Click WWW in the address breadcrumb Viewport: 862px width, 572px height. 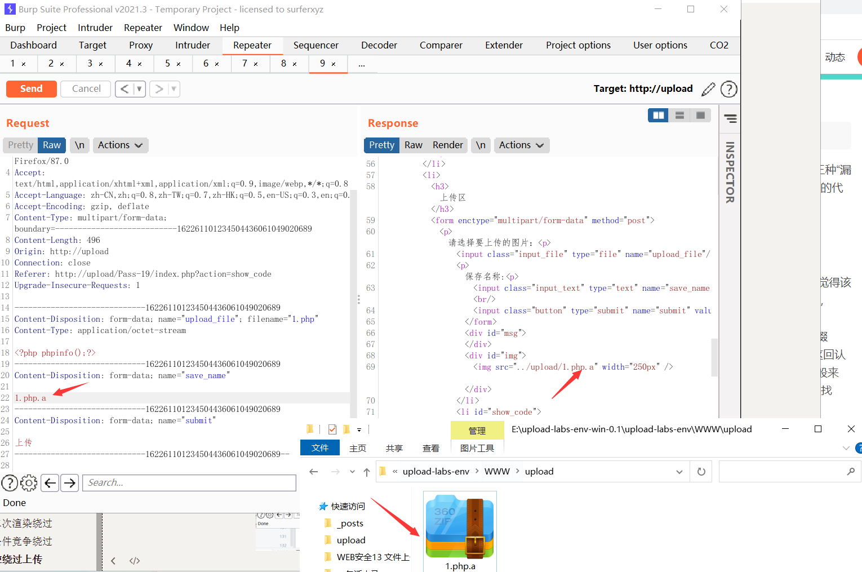497,472
